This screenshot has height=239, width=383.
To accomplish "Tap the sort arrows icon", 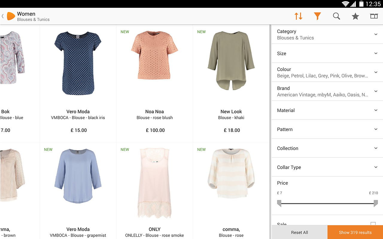I will point(298,16).
